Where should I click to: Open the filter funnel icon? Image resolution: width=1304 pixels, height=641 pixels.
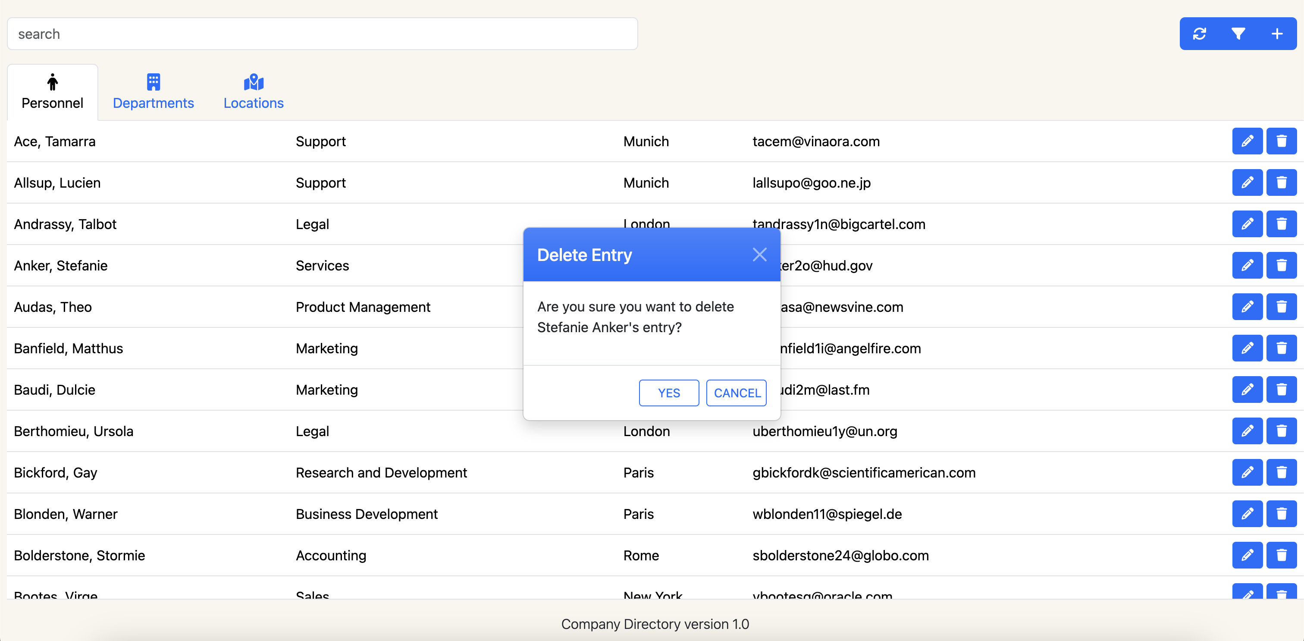[x=1238, y=34]
